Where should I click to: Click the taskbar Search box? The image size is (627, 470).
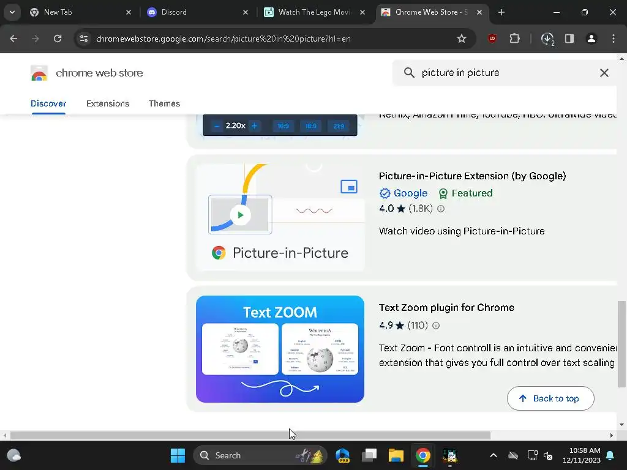pyautogui.click(x=260, y=455)
